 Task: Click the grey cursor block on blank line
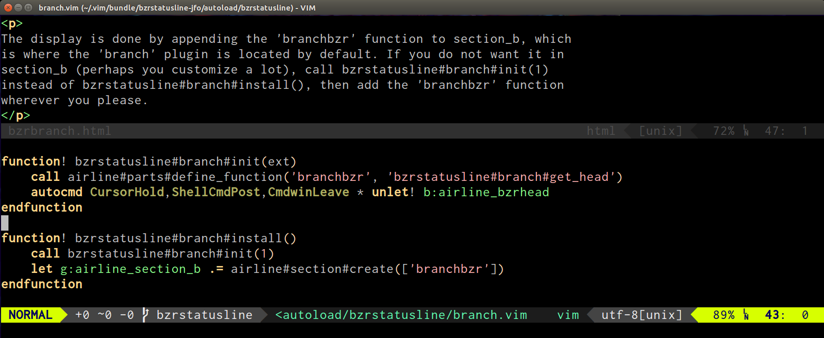pyautogui.click(x=5, y=223)
